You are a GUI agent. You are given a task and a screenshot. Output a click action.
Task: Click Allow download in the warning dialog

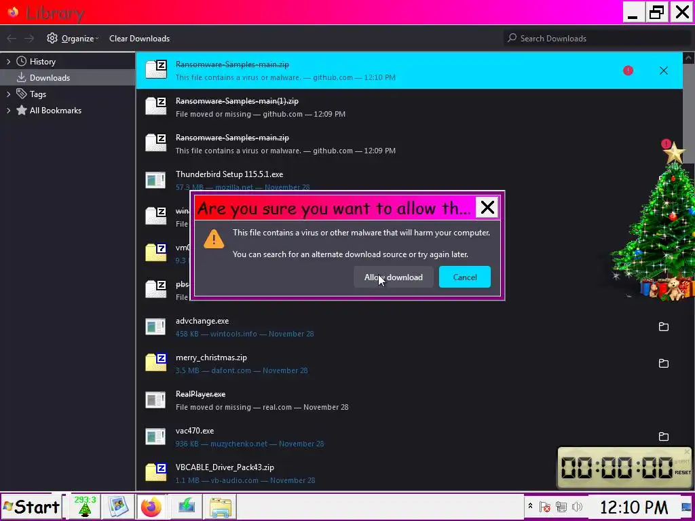click(393, 277)
